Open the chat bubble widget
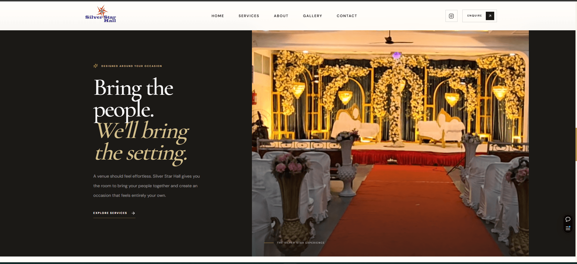The height and width of the screenshot is (264, 577). pyautogui.click(x=568, y=219)
